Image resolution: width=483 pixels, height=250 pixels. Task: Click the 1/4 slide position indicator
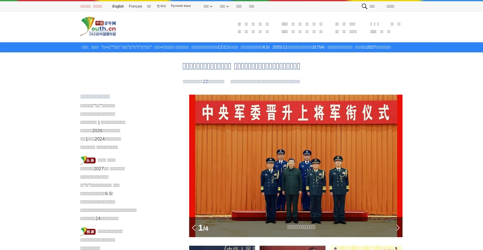click(203, 228)
